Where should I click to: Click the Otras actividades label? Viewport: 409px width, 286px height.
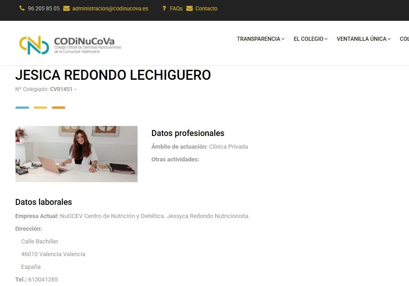pyautogui.click(x=175, y=159)
